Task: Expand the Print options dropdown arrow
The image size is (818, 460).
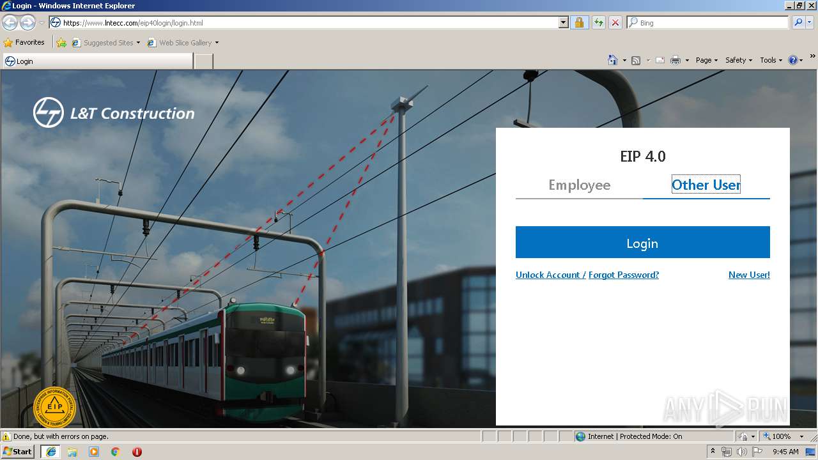Action: coord(687,60)
